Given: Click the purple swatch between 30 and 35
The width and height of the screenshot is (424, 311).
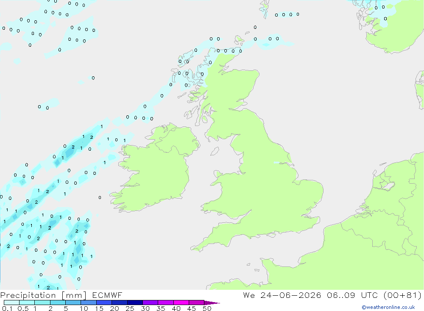Looking at the screenshot, I should 151,303.
